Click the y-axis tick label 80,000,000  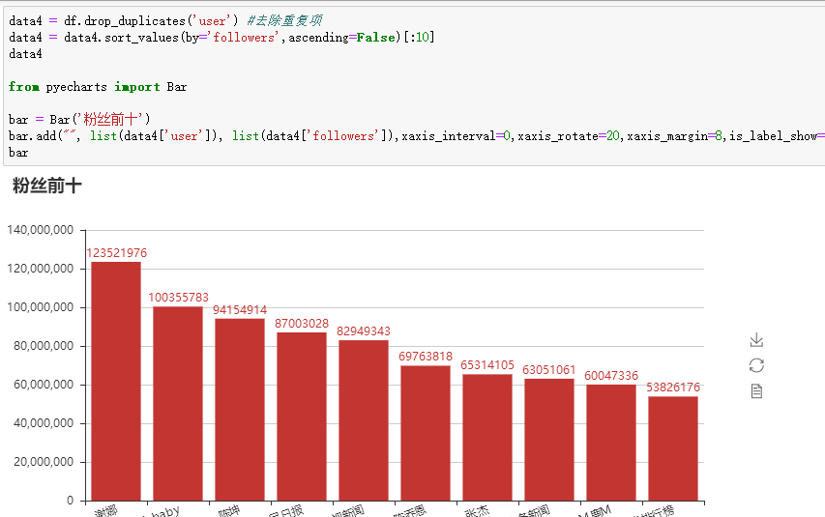point(44,346)
